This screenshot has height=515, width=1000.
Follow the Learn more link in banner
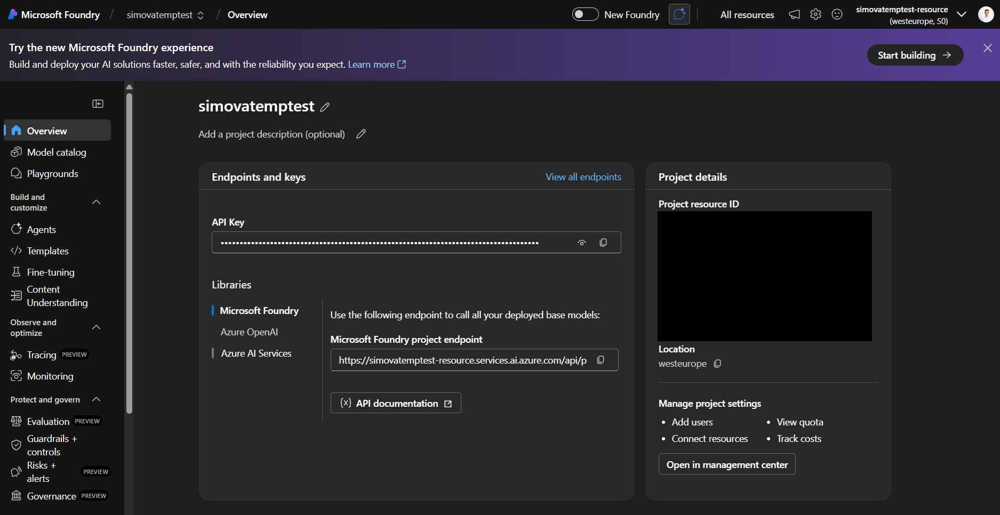377,65
